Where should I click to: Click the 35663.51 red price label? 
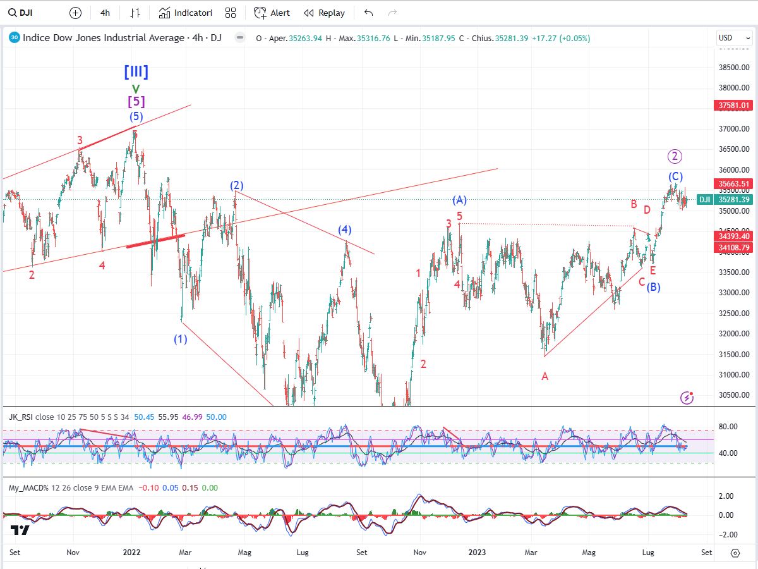click(734, 184)
